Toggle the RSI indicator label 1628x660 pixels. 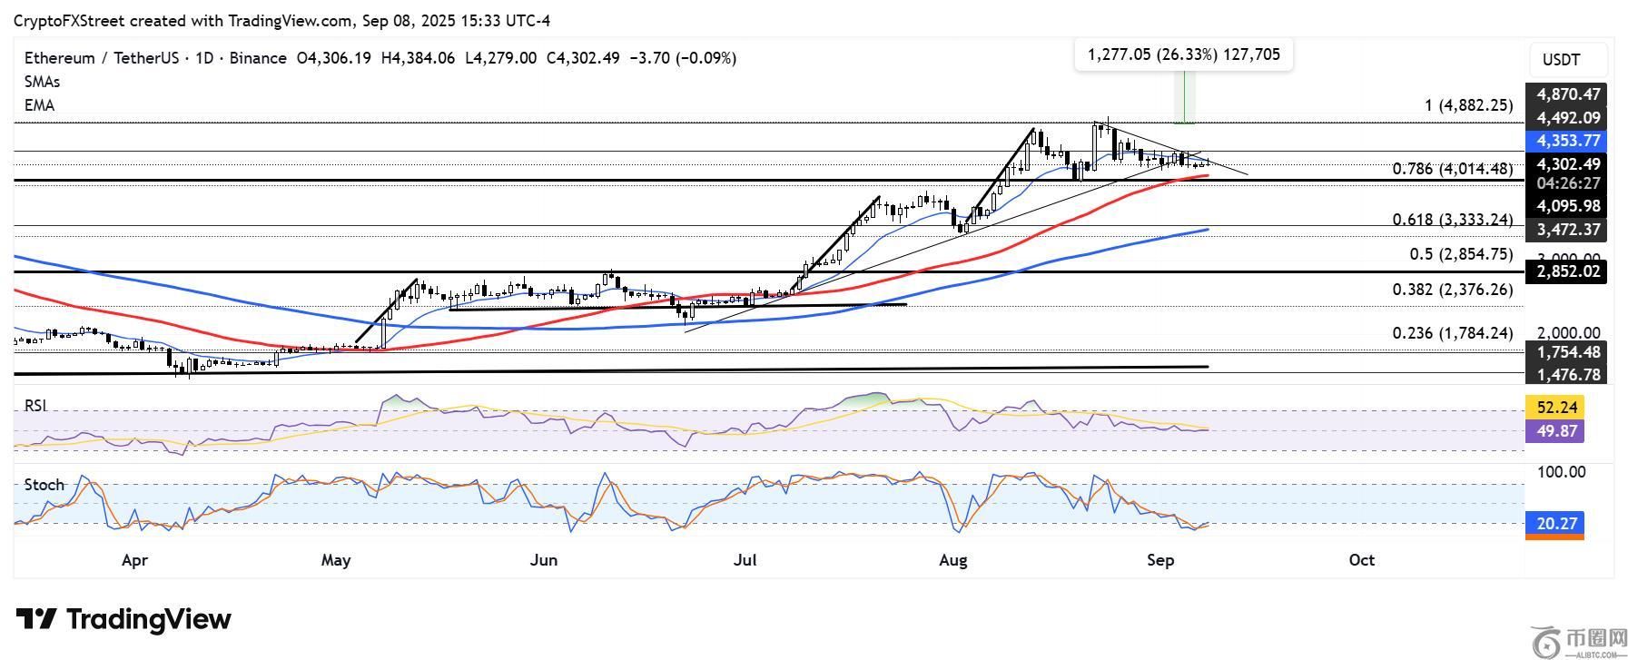pos(35,406)
